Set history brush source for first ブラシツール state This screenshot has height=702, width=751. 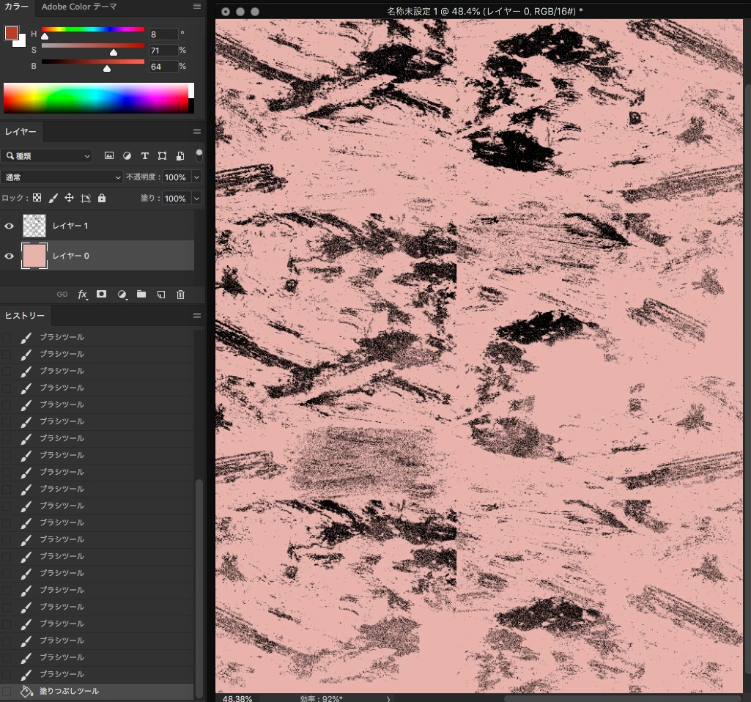point(7,338)
